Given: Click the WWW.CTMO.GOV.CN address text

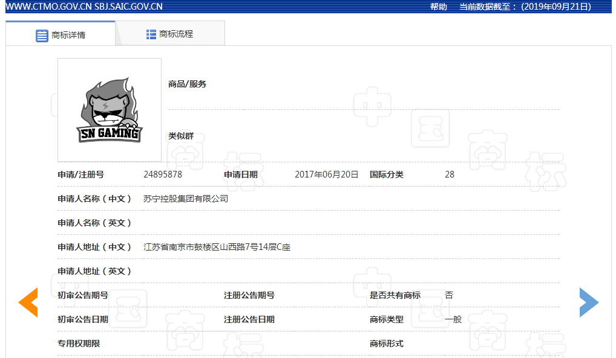Looking at the screenshot, I should pos(49,7).
